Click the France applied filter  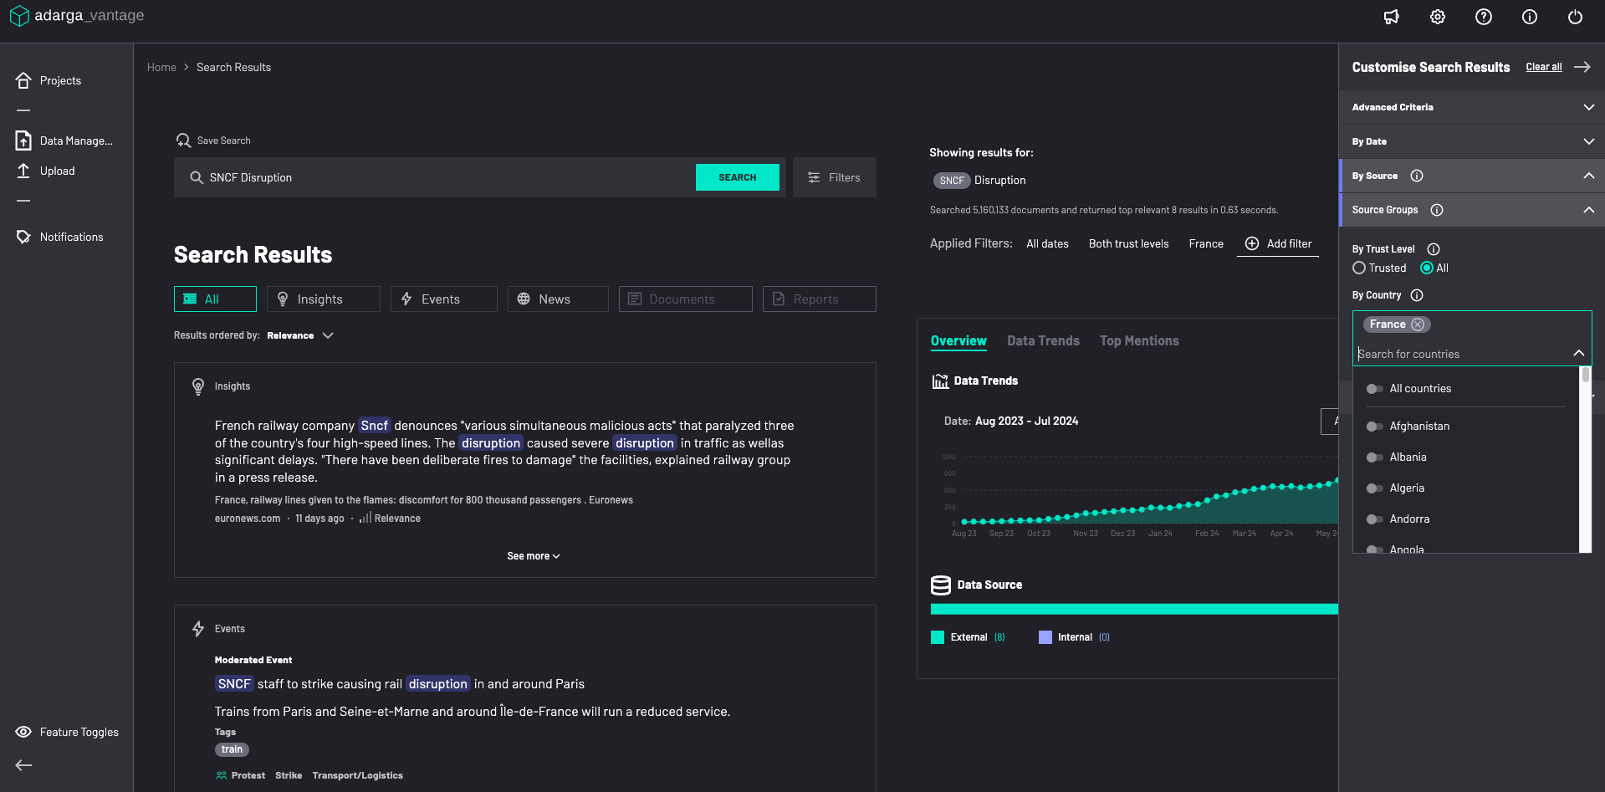point(1206,243)
